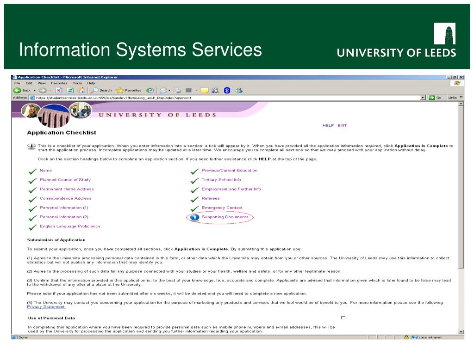Screen dimensions: 474x355
Task: Click the yellow note icon in the toolbar
Action: pyautogui.click(x=205, y=90)
